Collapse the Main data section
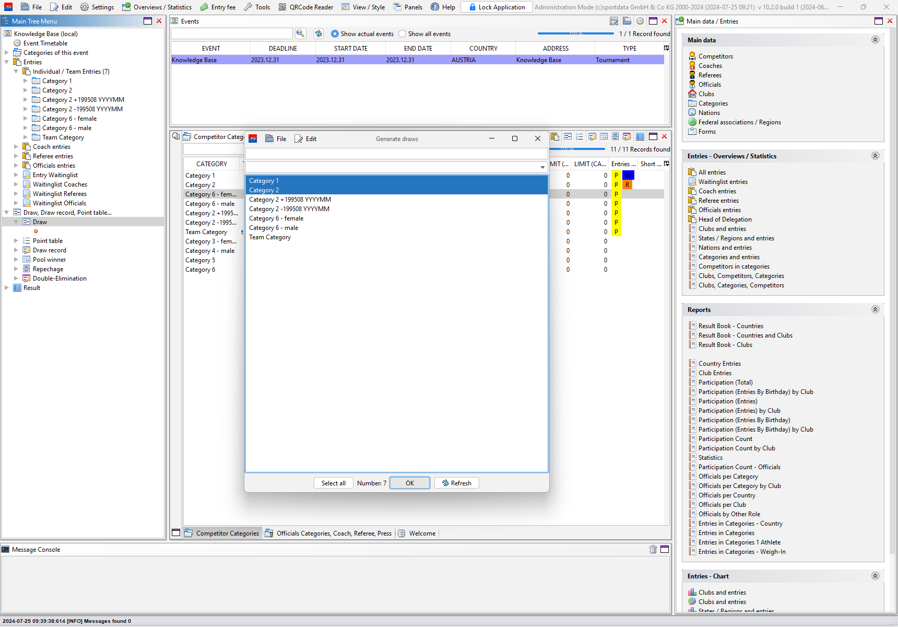The height and width of the screenshot is (627, 898). 875,40
